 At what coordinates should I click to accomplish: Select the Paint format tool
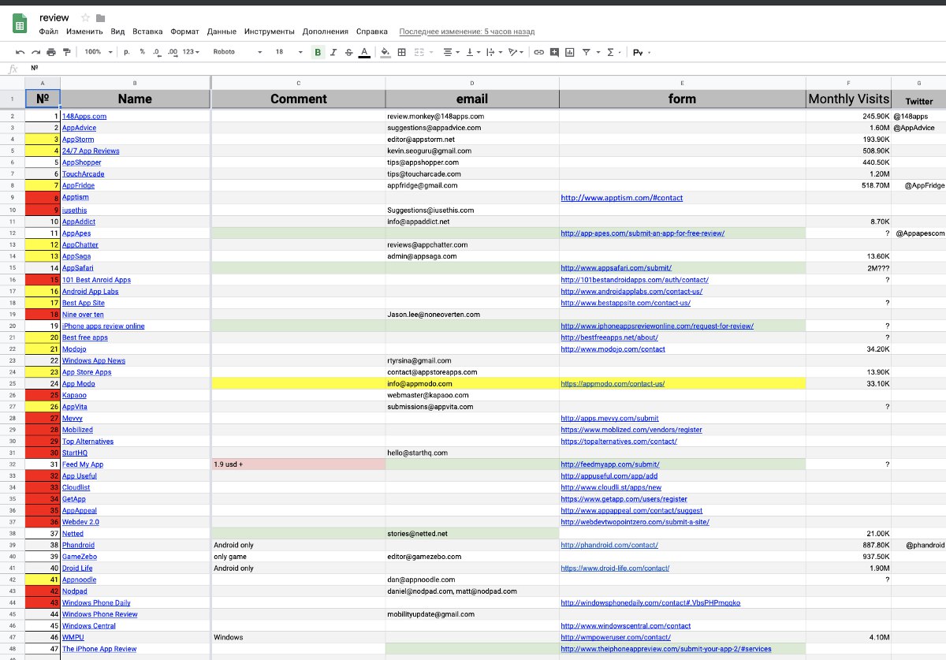pos(66,52)
